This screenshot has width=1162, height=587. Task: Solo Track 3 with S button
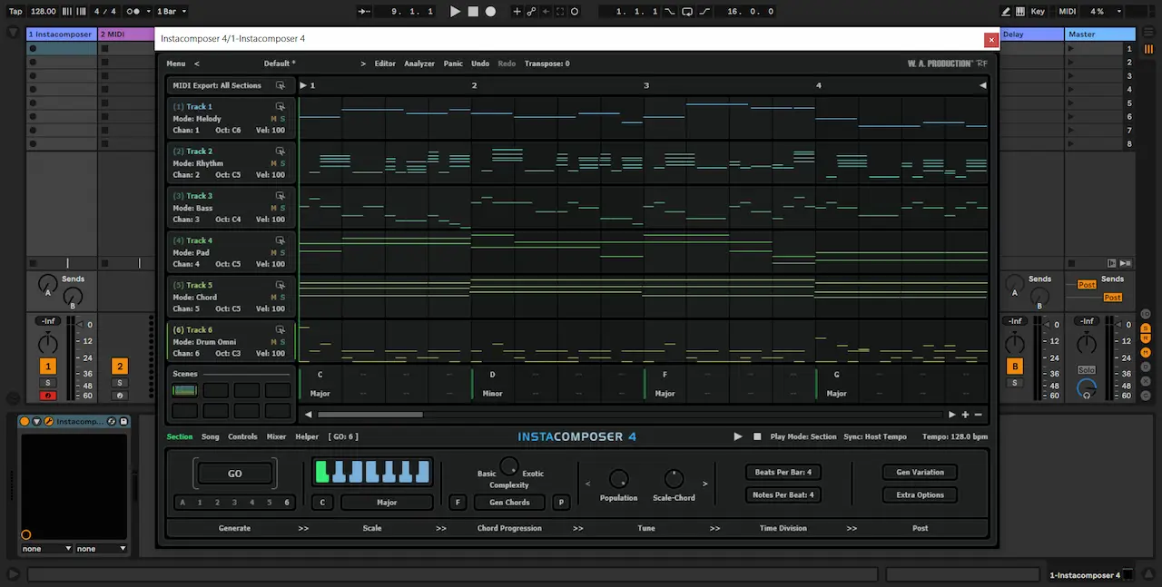pos(282,208)
